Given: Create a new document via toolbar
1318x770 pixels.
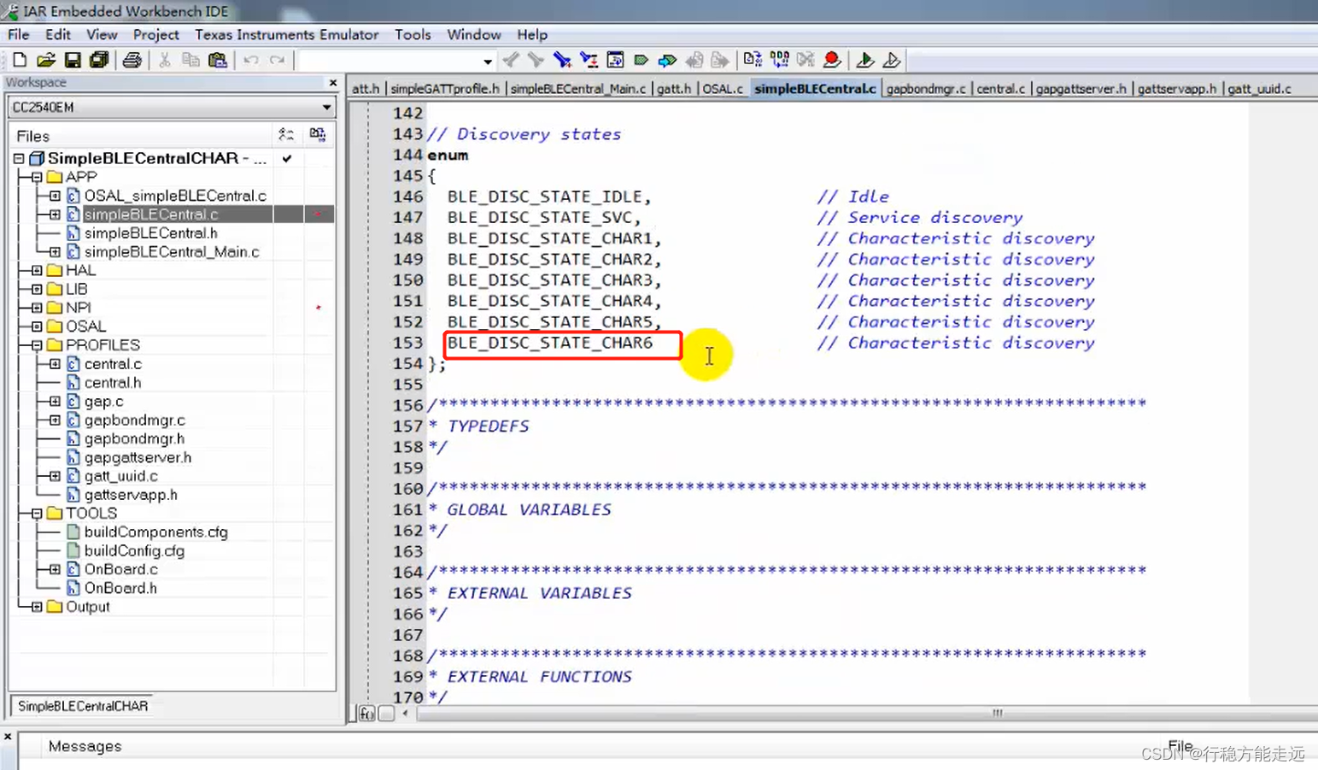Looking at the screenshot, I should [x=20, y=60].
